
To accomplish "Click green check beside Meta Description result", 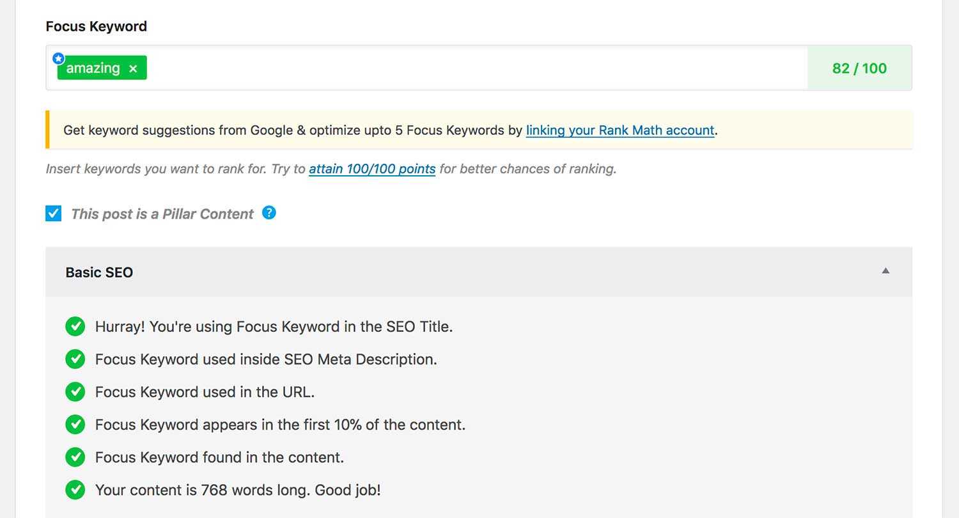I will (x=75, y=359).
